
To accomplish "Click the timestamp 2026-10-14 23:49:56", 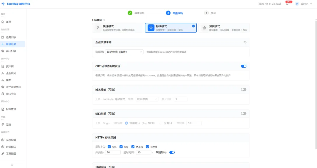I will pos(270,4).
